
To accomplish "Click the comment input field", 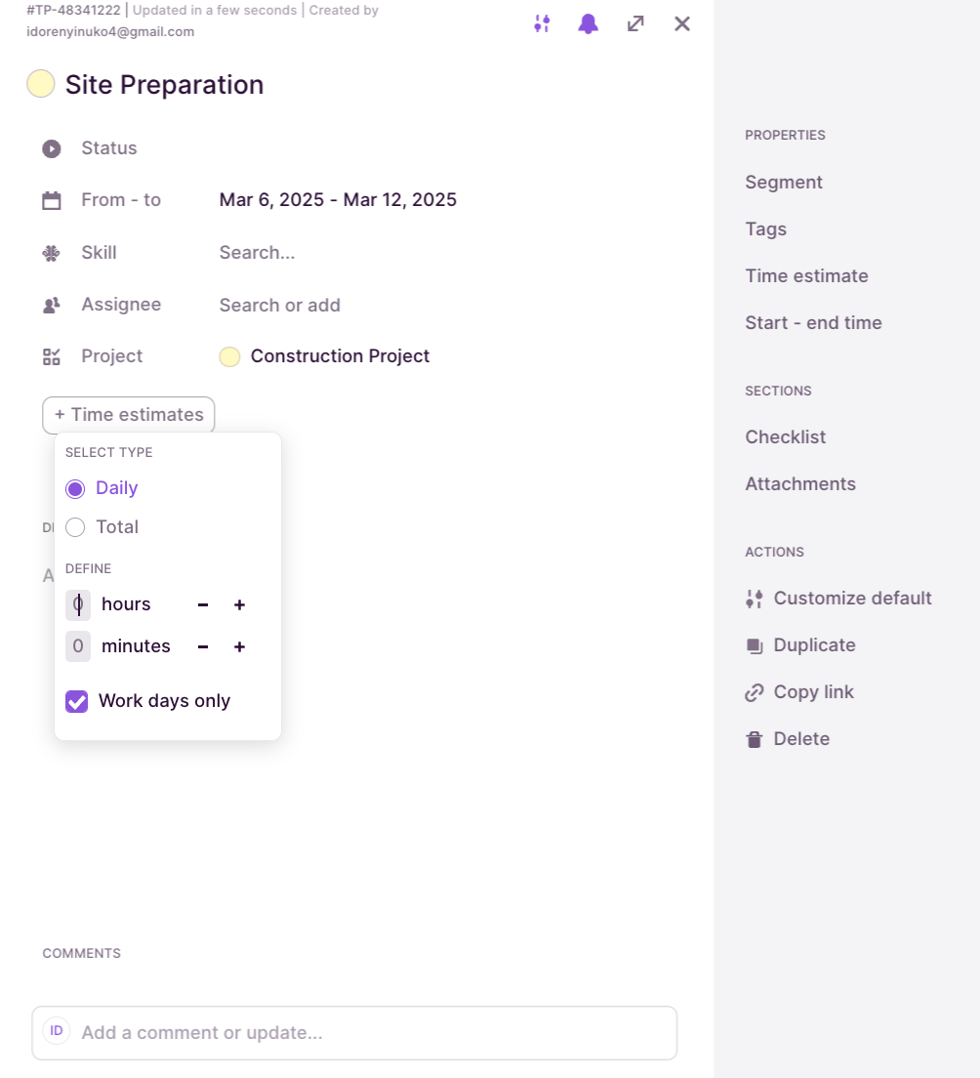I will coord(354,1032).
